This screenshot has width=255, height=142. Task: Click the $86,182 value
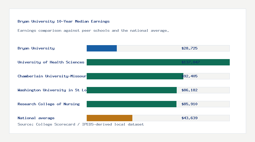(x=189, y=90)
